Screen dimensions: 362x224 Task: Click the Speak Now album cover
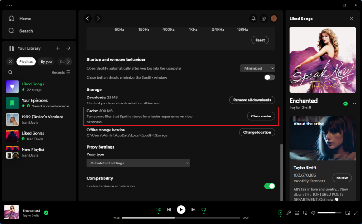point(323,60)
